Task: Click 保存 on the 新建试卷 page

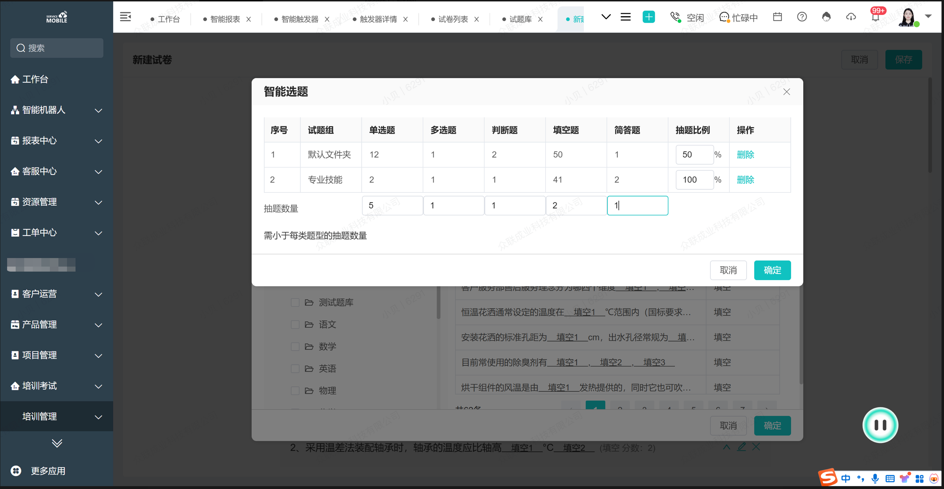Action: (903, 60)
